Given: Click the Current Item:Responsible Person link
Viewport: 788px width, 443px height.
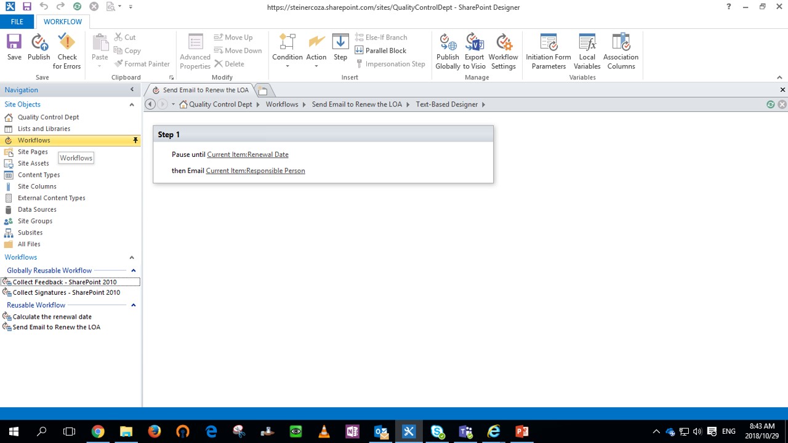Looking at the screenshot, I should pos(255,170).
